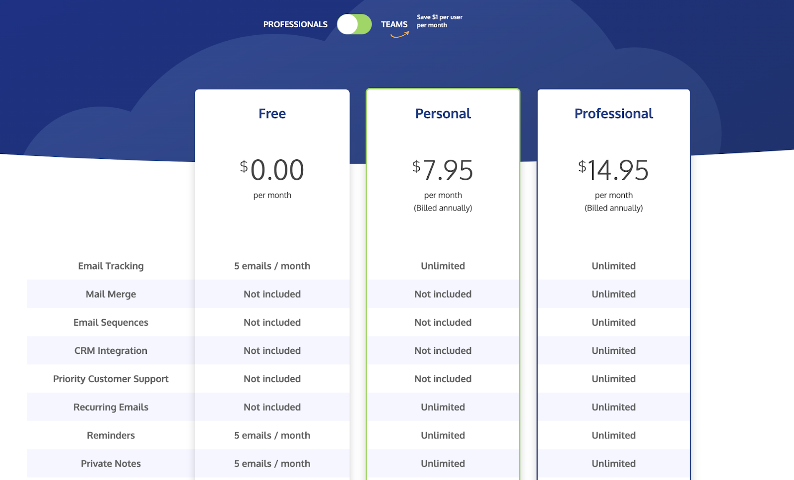
Task: Click '(Billed annually)' under Personal price
Action: click(x=443, y=208)
